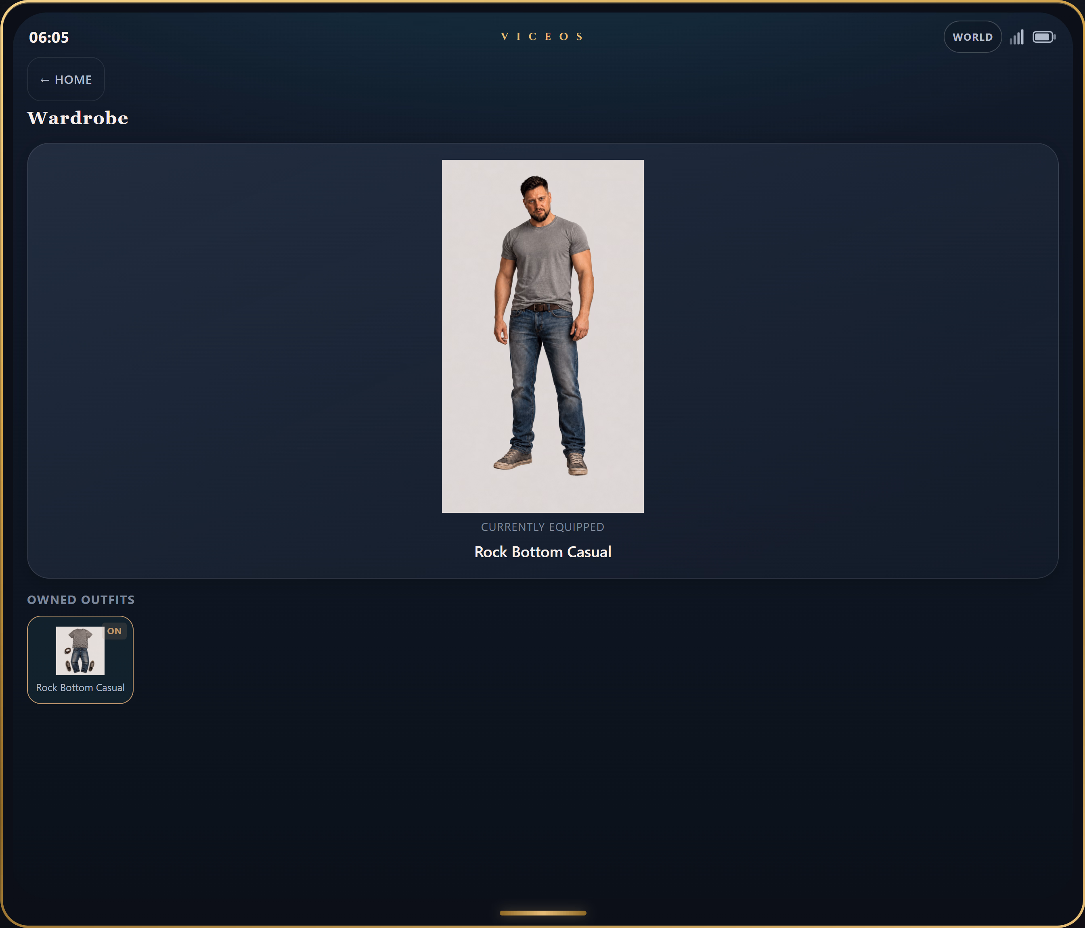Click the Rock Bottom Casual card label

pyautogui.click(x=80, y=688)
